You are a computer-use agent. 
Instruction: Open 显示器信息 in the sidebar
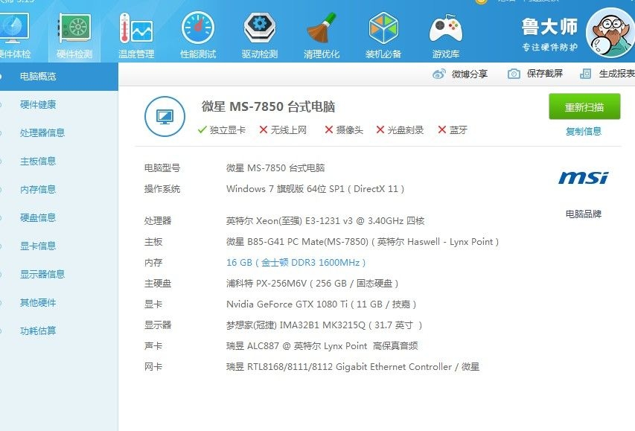(x=42, y=274)
